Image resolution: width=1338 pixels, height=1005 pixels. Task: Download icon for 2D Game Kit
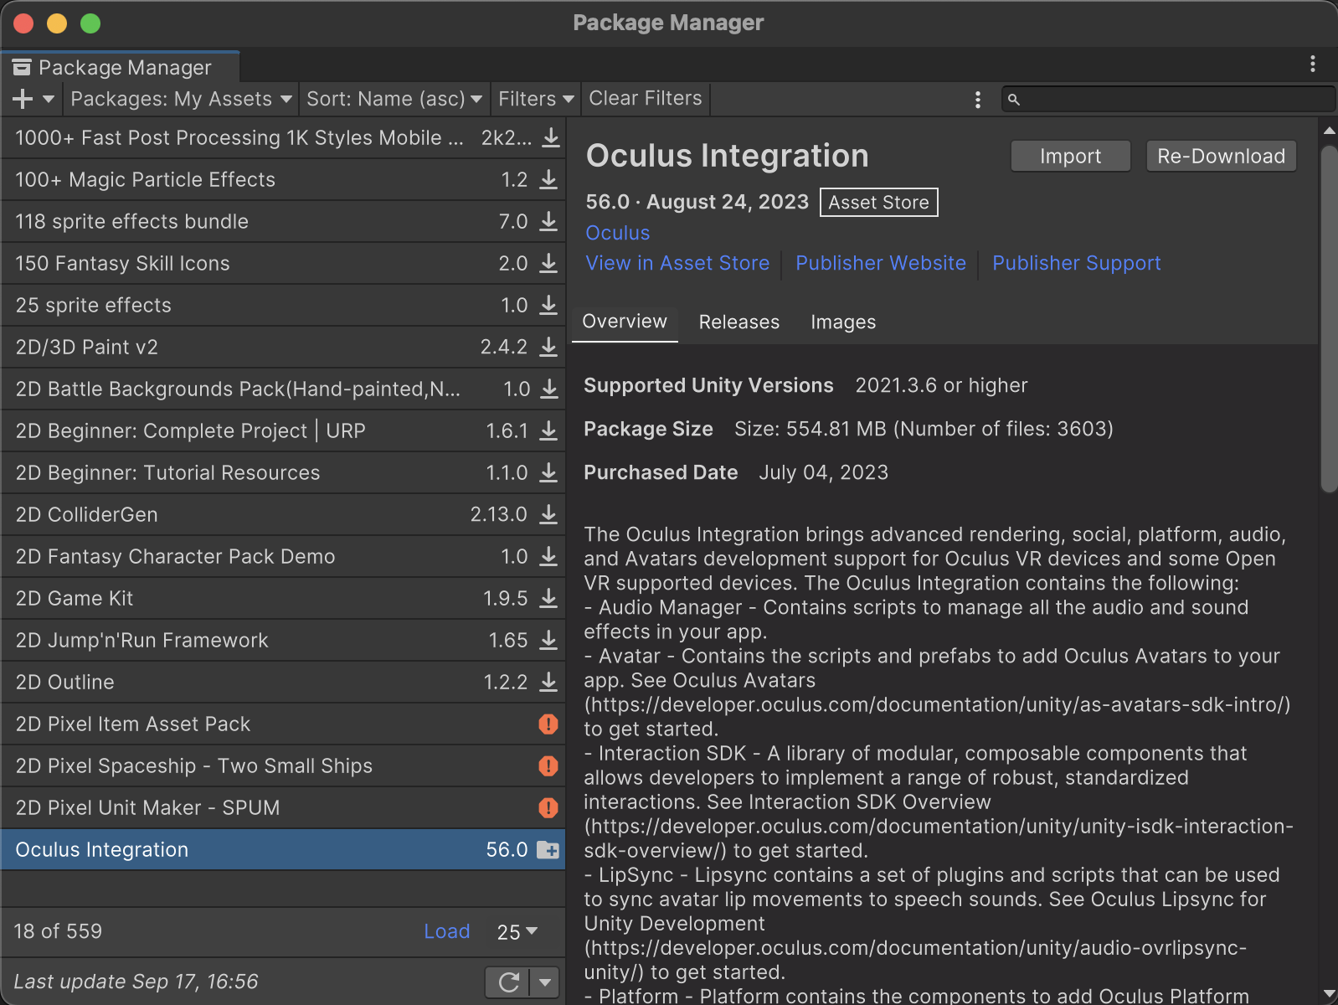tap(548, 598)
